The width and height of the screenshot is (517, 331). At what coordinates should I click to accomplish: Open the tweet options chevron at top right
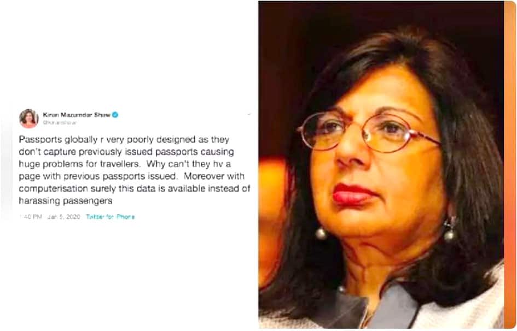pos(249,115)
